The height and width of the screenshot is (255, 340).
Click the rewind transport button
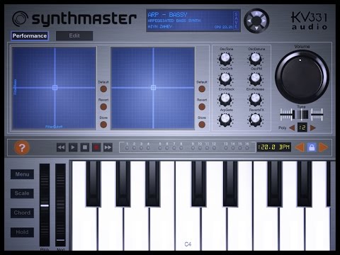tap(61, 147)
